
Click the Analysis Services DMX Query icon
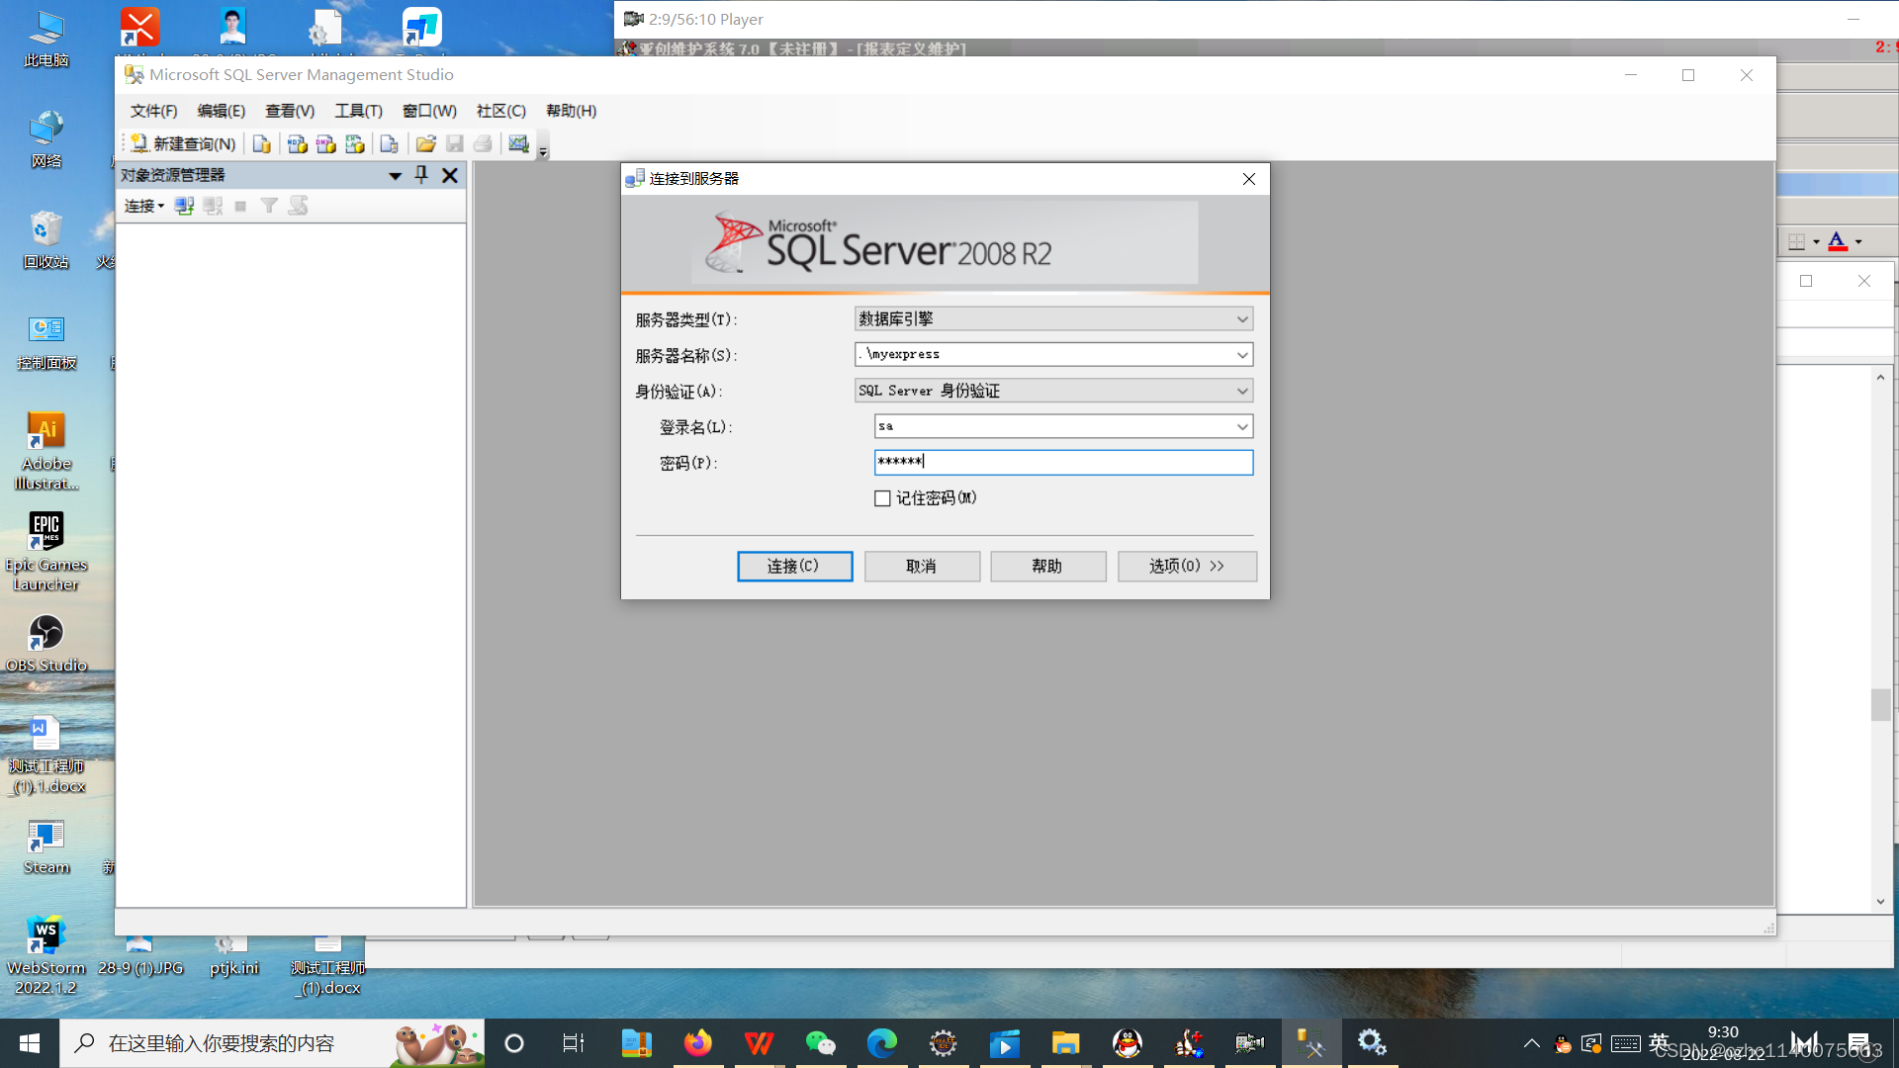coord(325,144)
